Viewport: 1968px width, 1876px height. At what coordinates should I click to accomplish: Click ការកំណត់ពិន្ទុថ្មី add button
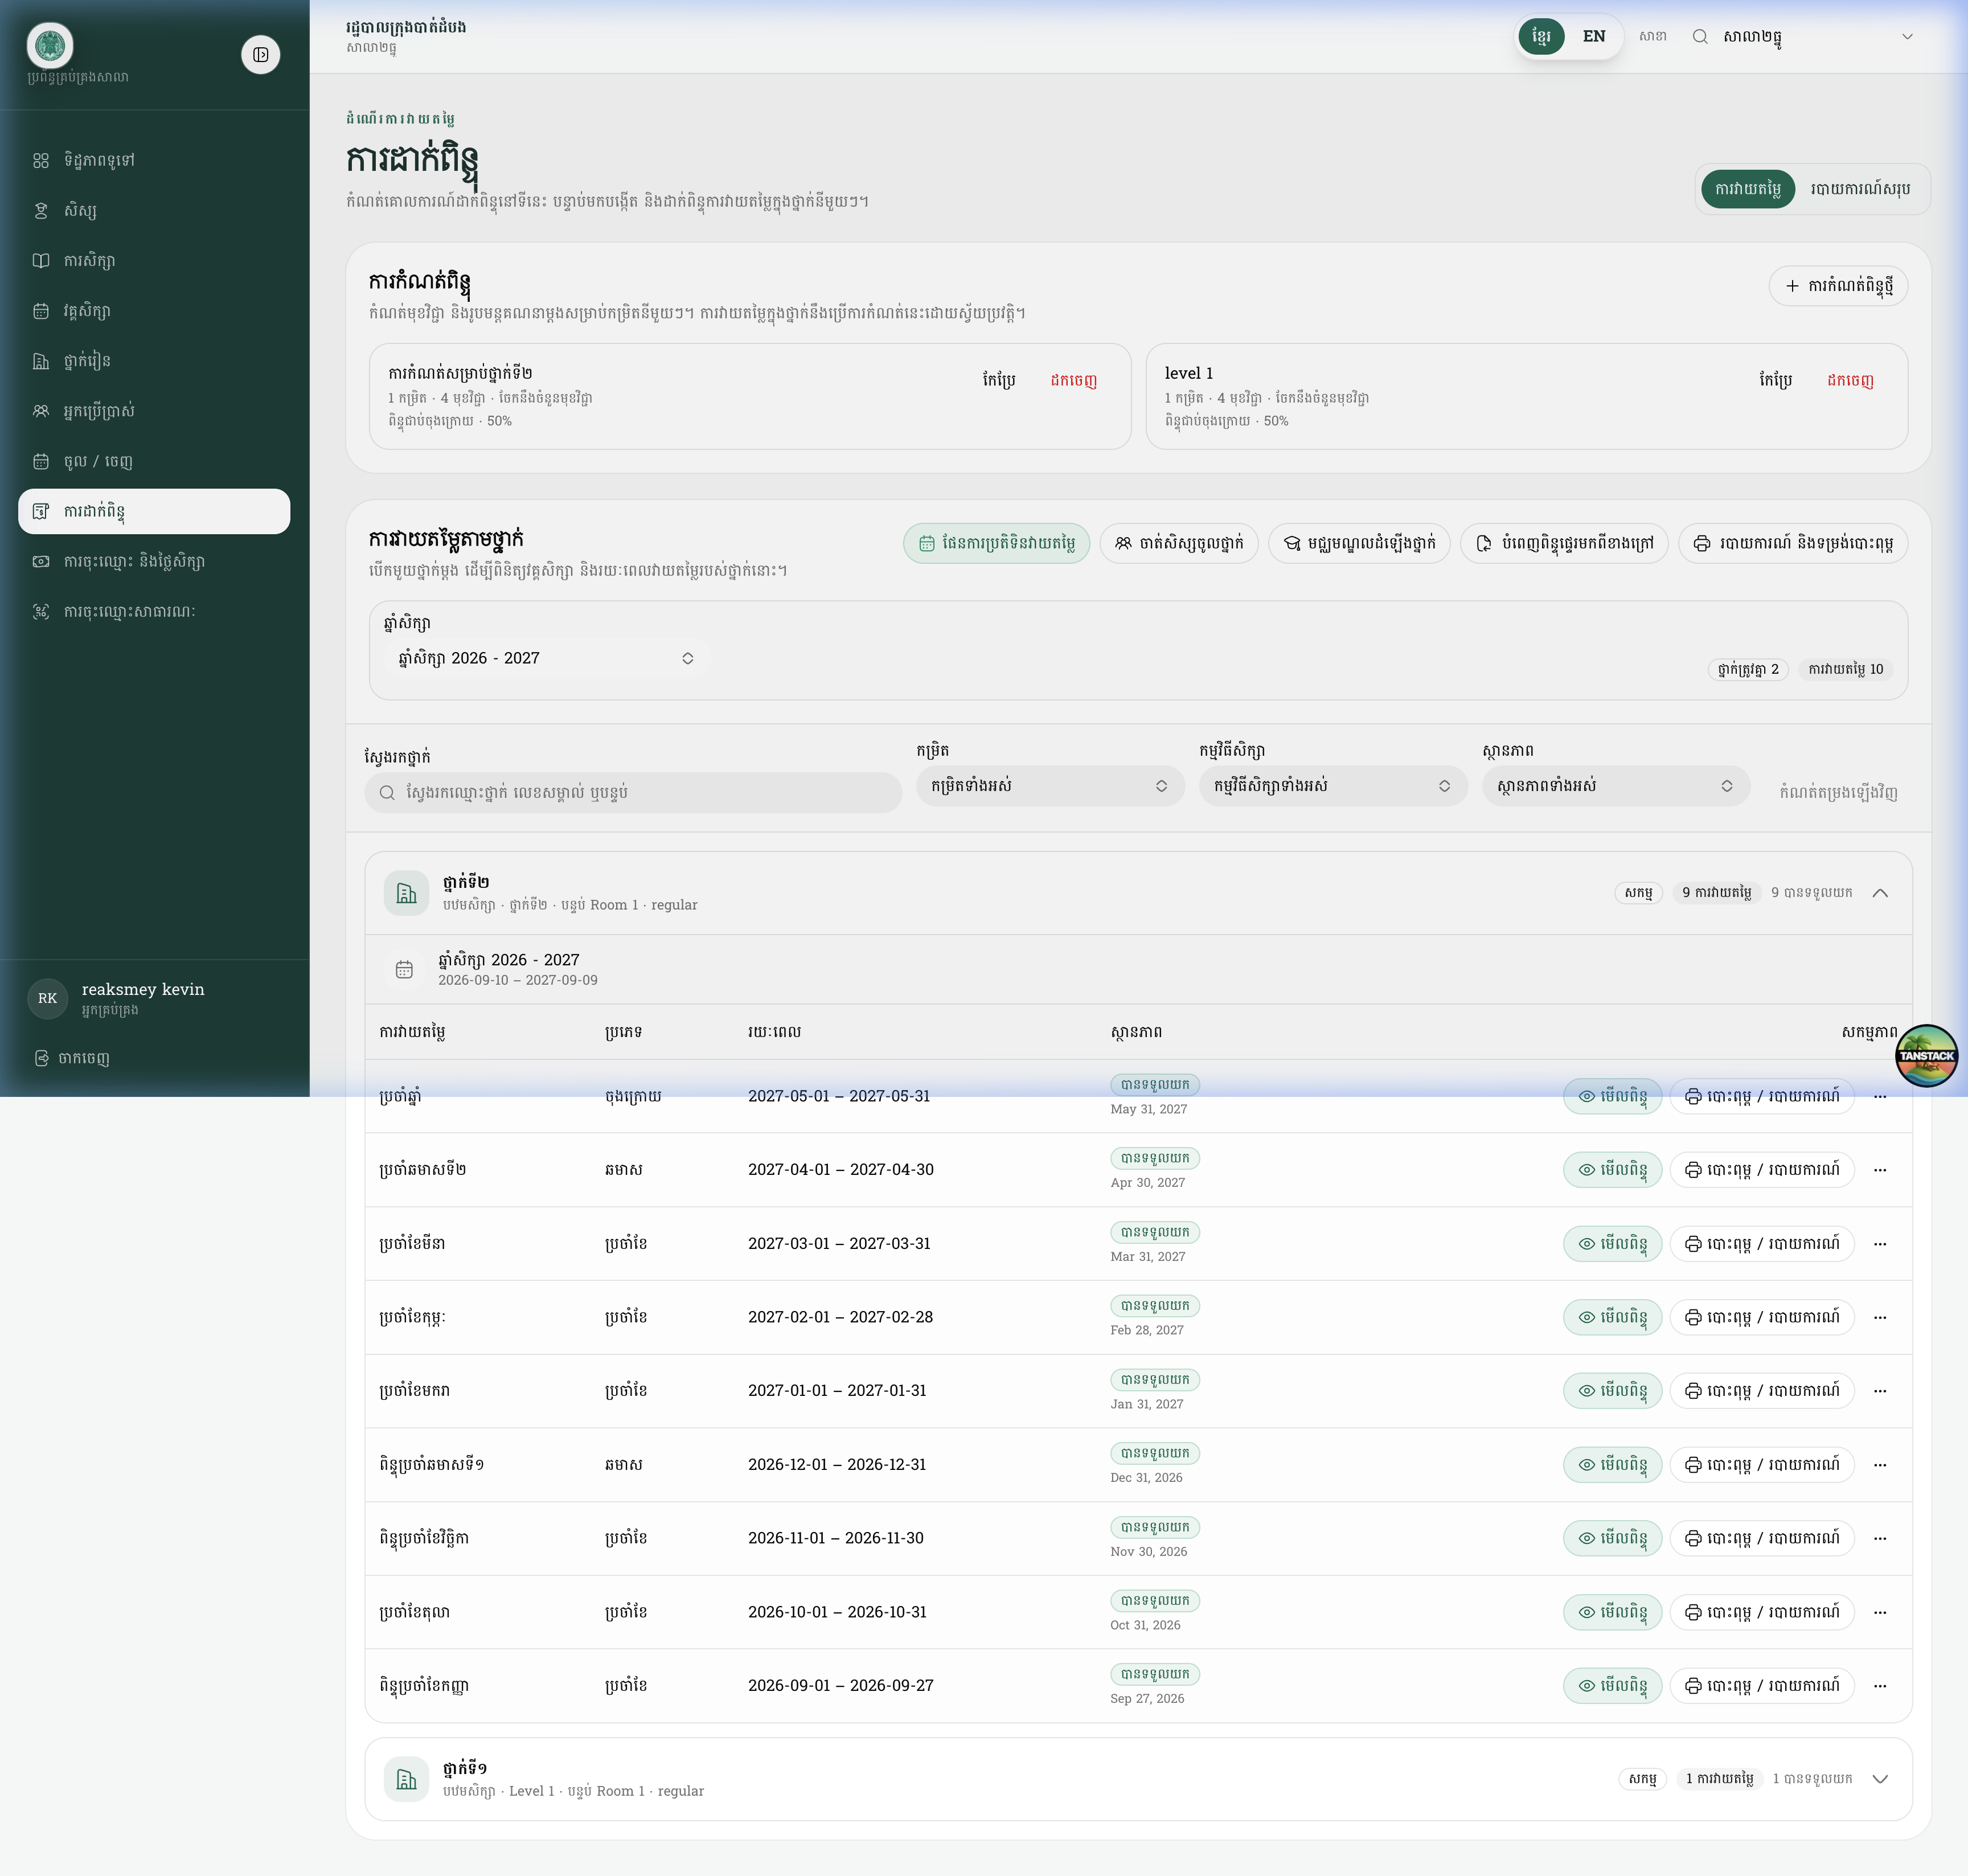1838,286
